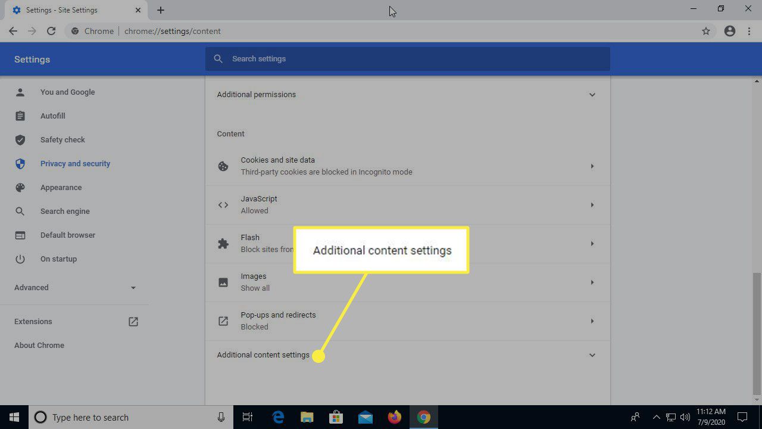The image size is (762, 429).
Task: Click the Flash puzzle piece icon
Action: click(223, 244)
